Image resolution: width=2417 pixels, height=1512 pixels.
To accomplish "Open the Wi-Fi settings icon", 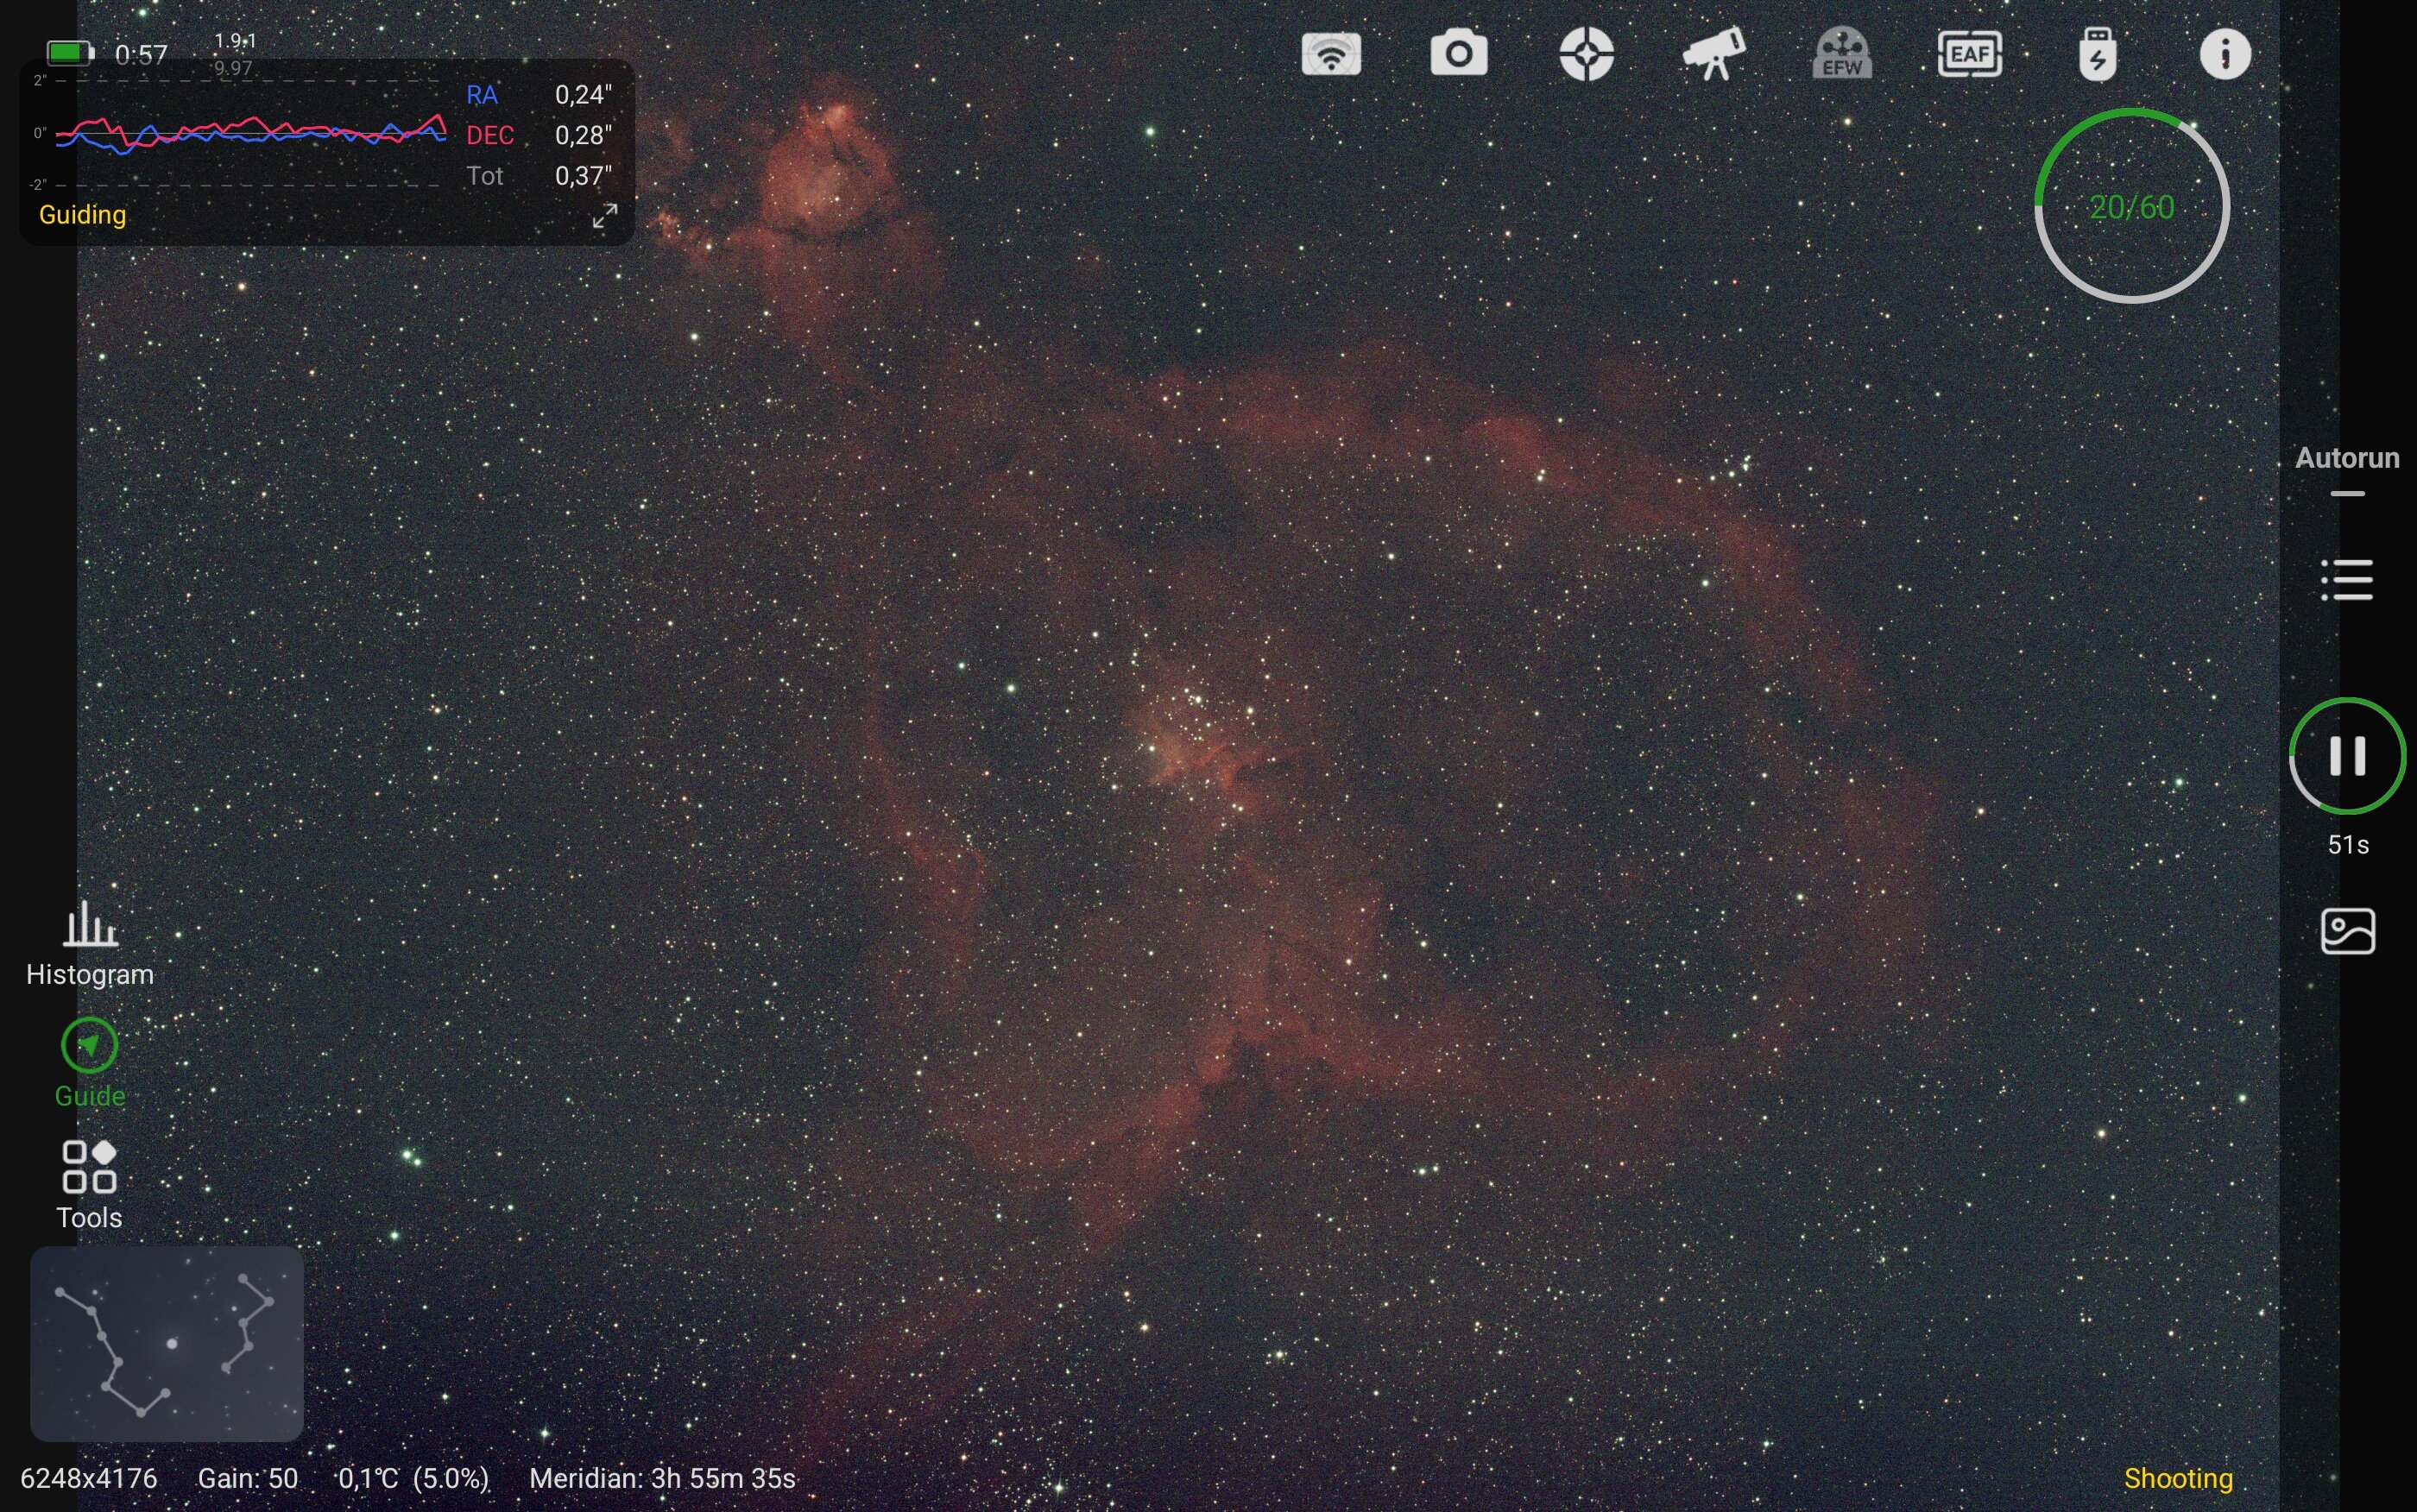I will click(1331, 54).
